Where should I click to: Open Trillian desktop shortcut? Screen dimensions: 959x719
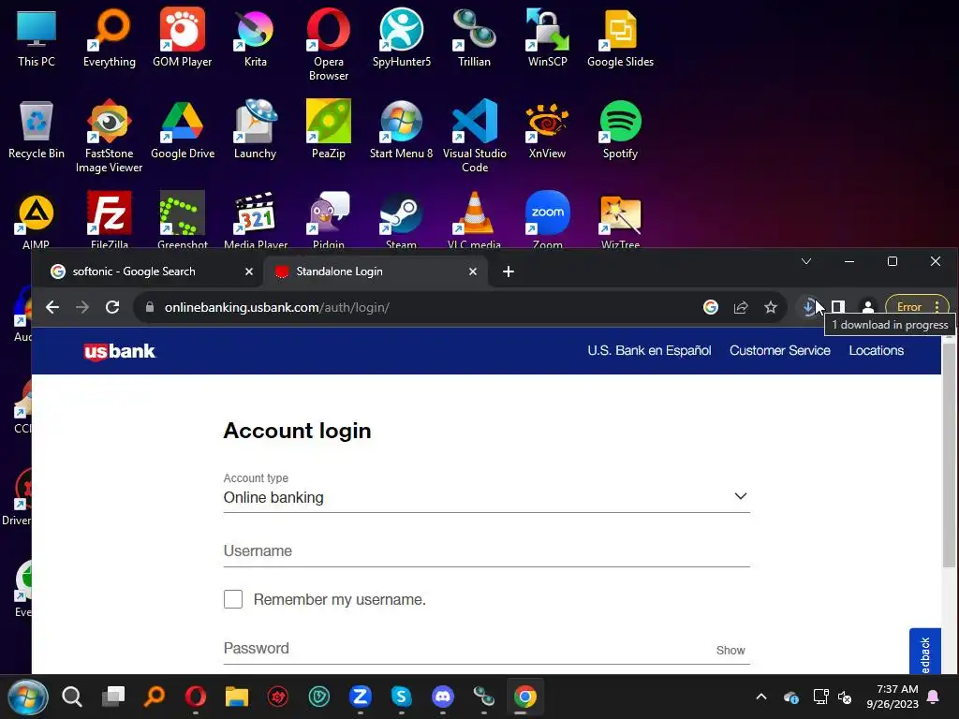(474, 37)
